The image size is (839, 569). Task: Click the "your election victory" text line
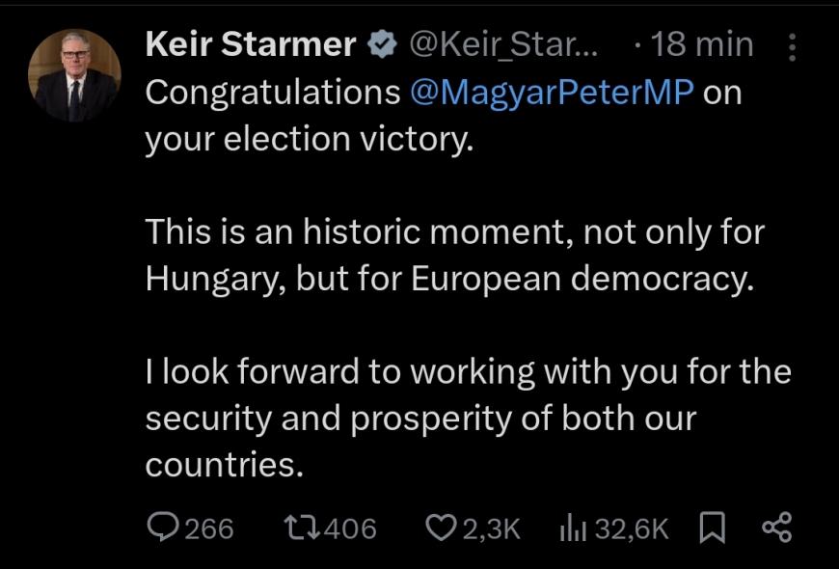pyautogui.click(x=310, y=139)
